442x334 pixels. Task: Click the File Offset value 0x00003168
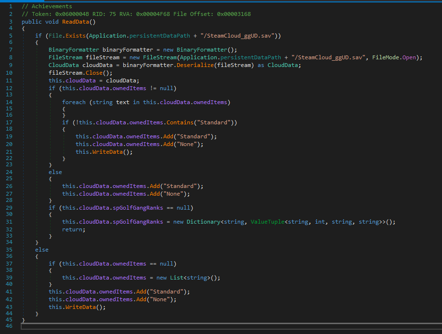click(x=234, y=14)
